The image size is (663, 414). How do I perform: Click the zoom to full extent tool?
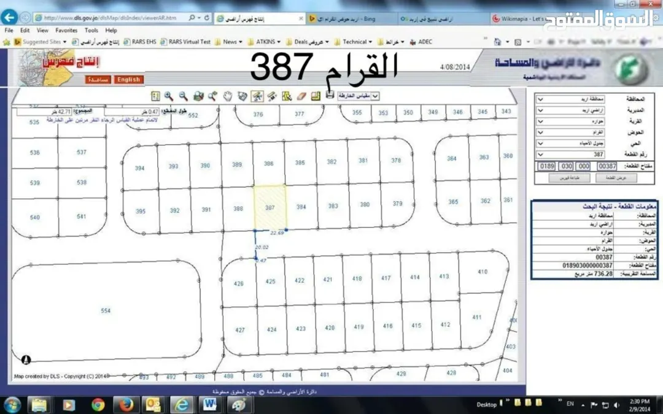[x=198, y=96]
